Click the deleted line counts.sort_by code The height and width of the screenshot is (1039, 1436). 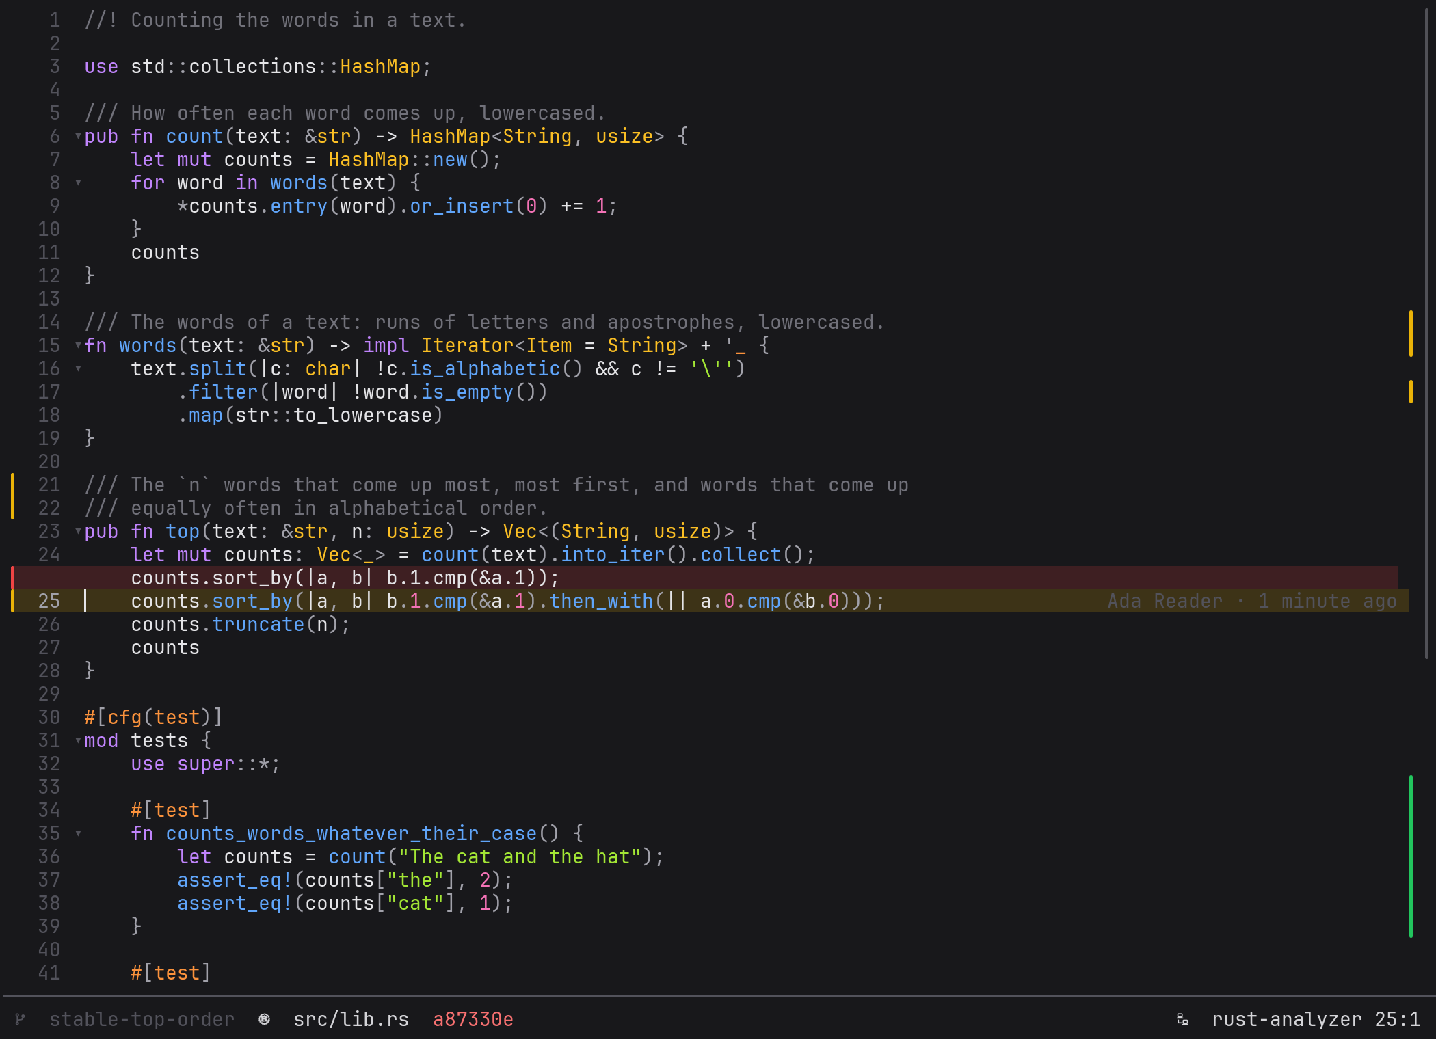(x=345, y=578)
